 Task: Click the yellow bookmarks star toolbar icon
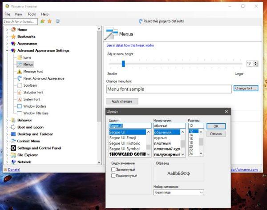click(x=49, y=21)
